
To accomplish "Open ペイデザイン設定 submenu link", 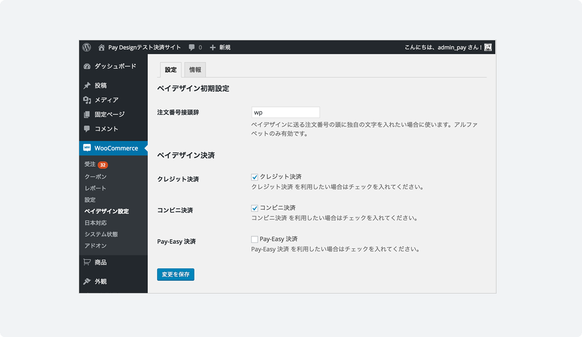I will [x=106, y=211].
